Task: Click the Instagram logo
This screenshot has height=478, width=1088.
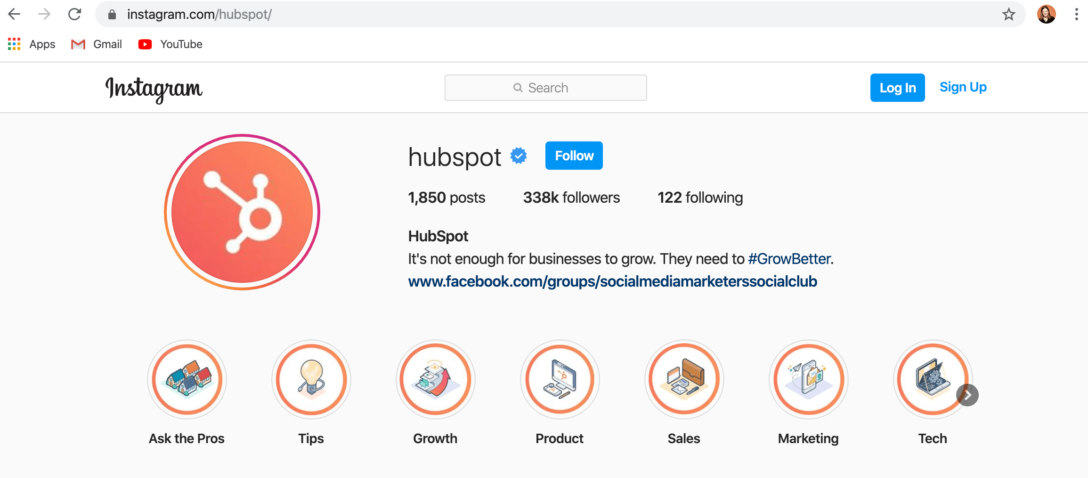Action: coord(154,89)
